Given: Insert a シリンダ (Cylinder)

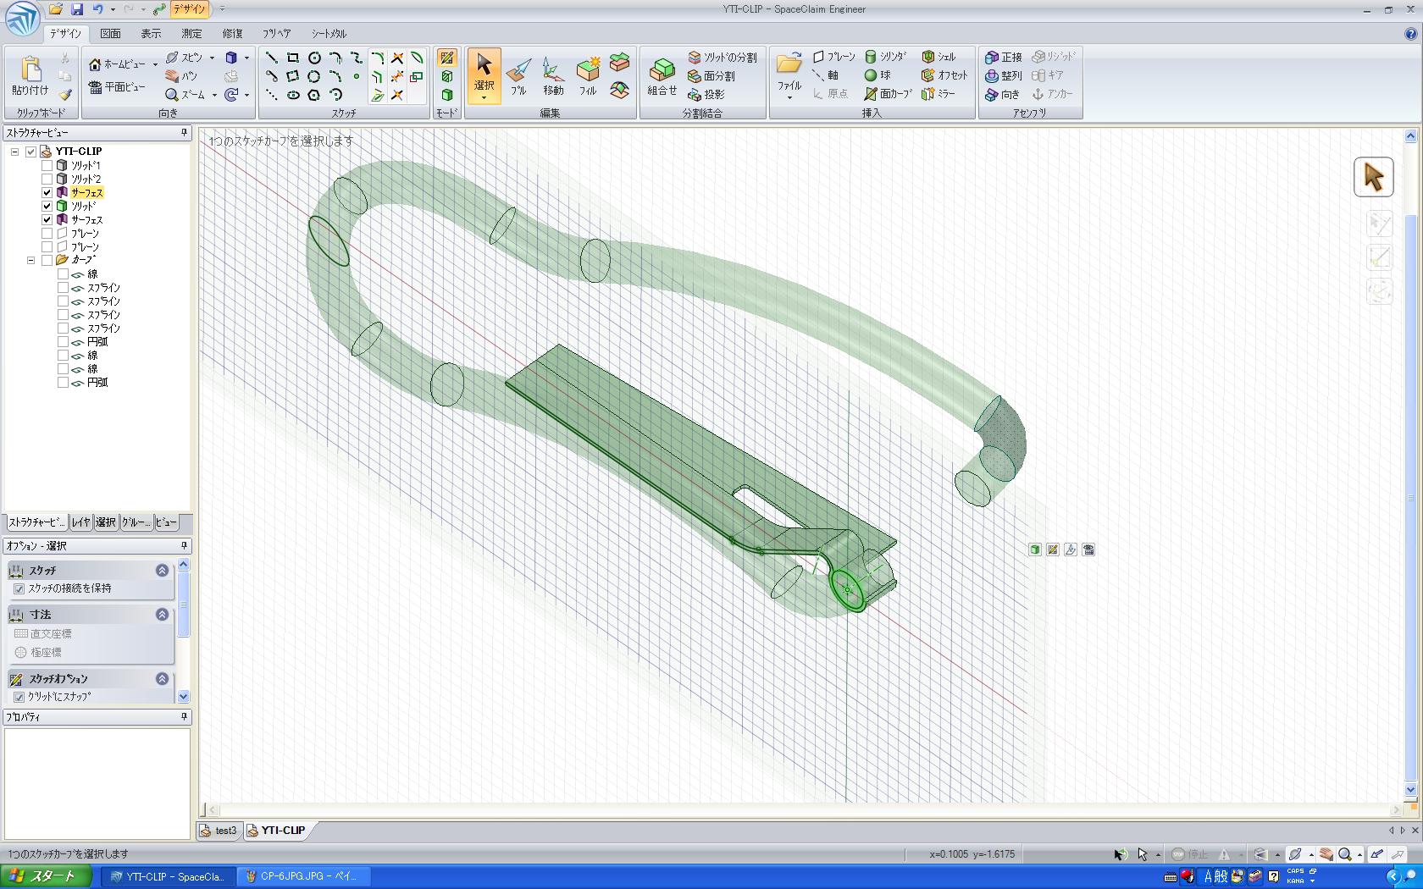Looking at the screenshot, I should 886,57.
